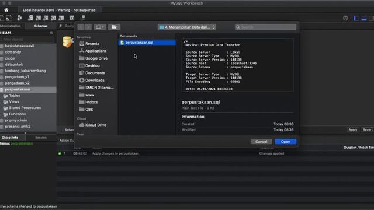Click the Open button in file dialog
The height and width of the screenshot is (210, 374).
[286, 142]
